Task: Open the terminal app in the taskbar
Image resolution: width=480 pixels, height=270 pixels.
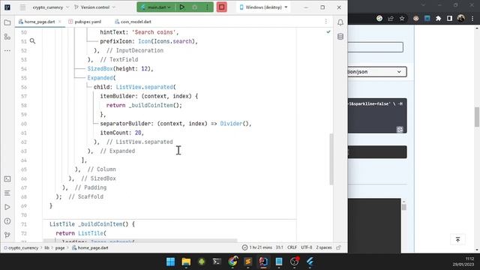Action: coord(217,262)
